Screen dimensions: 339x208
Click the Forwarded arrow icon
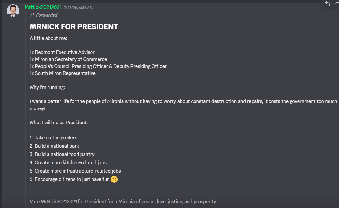pyautogui.click(x=32, y=15)
